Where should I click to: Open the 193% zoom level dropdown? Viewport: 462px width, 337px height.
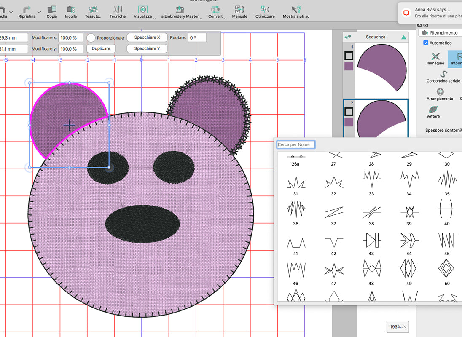(398, 326)
